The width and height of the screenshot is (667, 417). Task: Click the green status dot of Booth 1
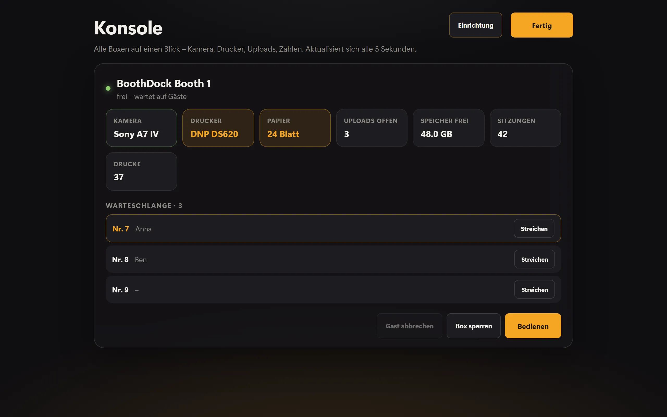(x=108, y=88)
